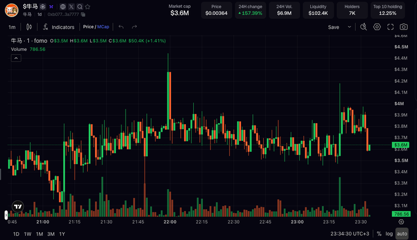Toggle the percent scale mode
This screenshot has width=417, height=240.
pos(379,234)
